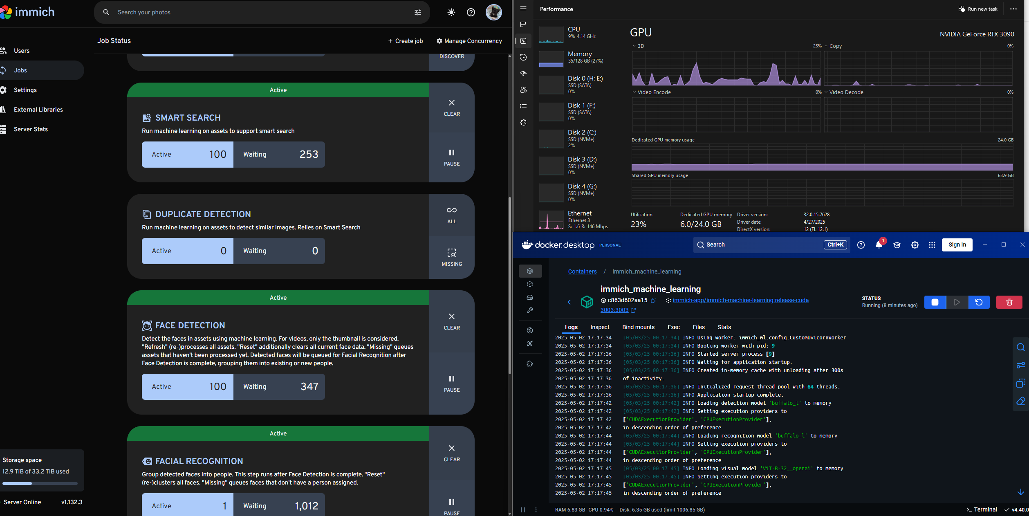Stop the immich_machine_learning container
1029x516 pixels.
[x=935, y=302]
